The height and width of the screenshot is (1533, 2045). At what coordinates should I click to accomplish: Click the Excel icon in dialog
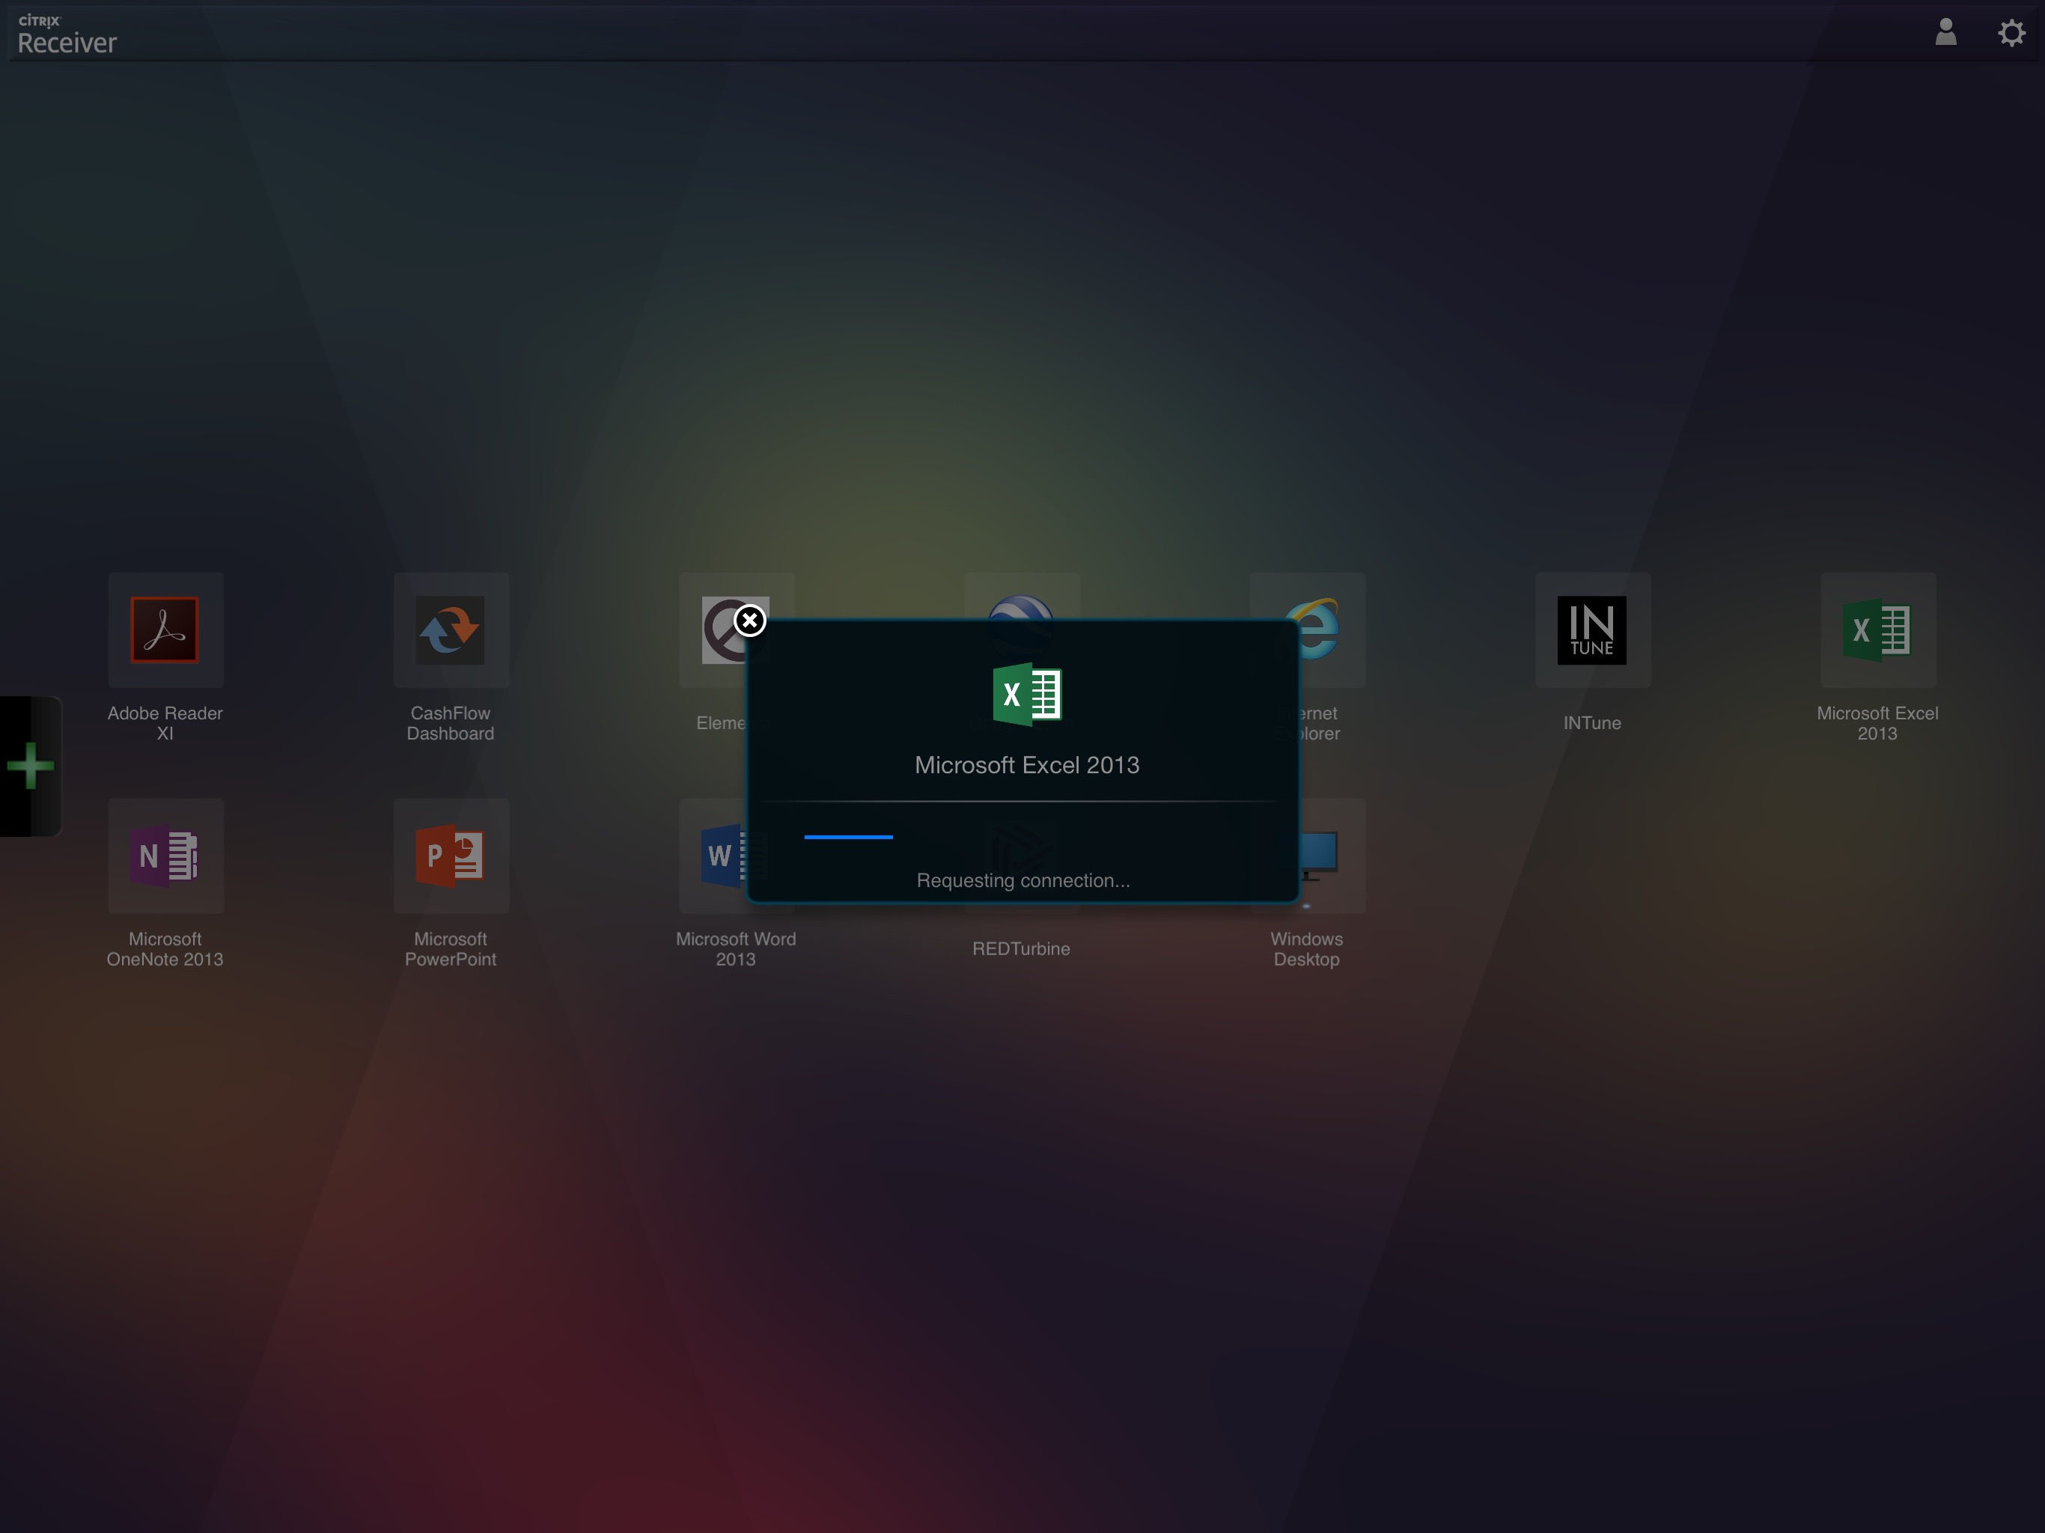click(x=1026, y=693)
